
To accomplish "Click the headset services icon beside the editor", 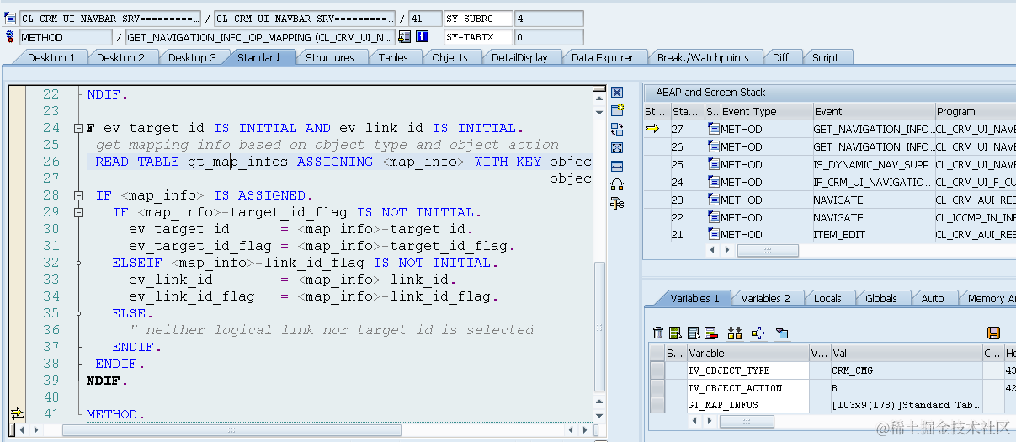I will click(x=617, y=184).
